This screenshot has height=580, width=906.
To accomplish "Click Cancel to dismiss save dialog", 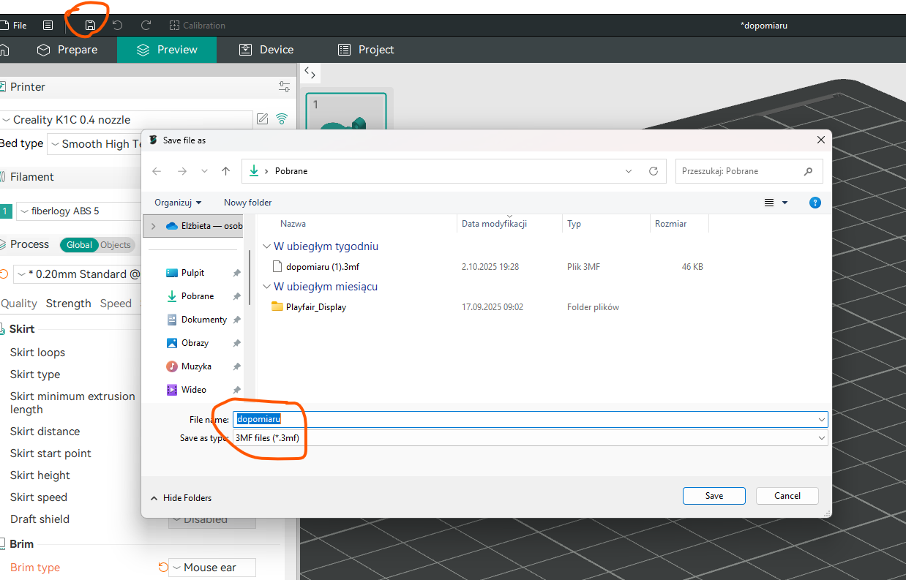I will (x=787, y=496).
